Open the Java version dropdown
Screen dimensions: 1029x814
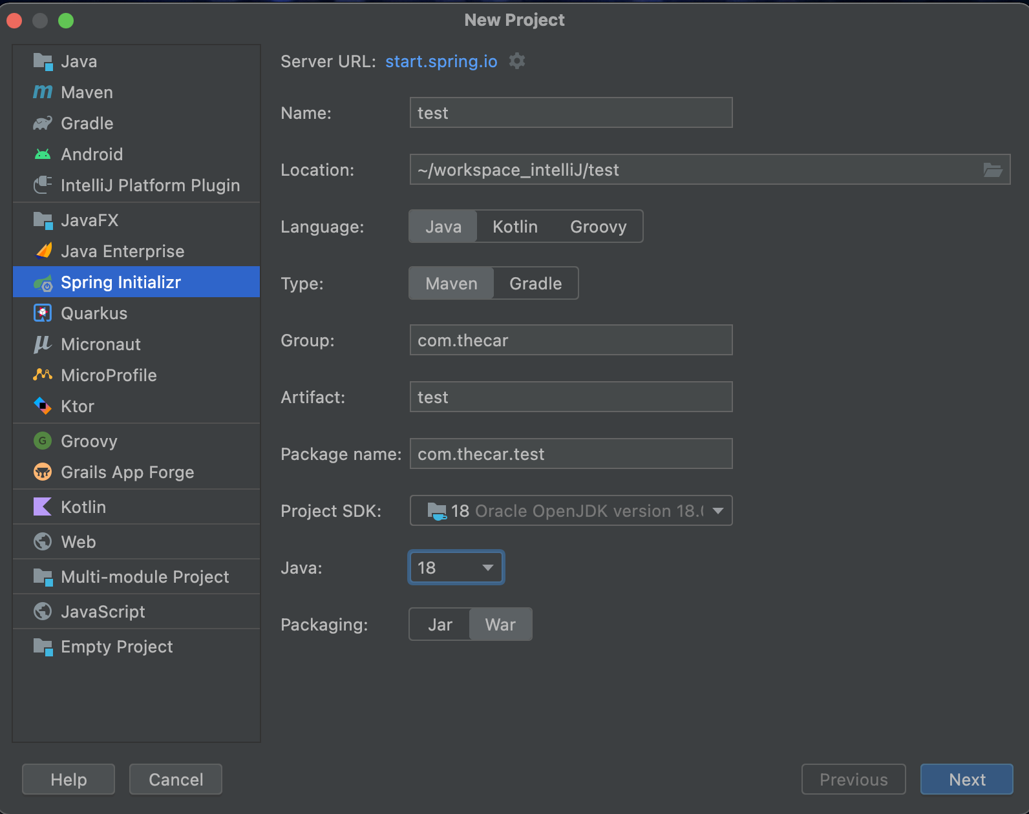[x=456, y=568]
